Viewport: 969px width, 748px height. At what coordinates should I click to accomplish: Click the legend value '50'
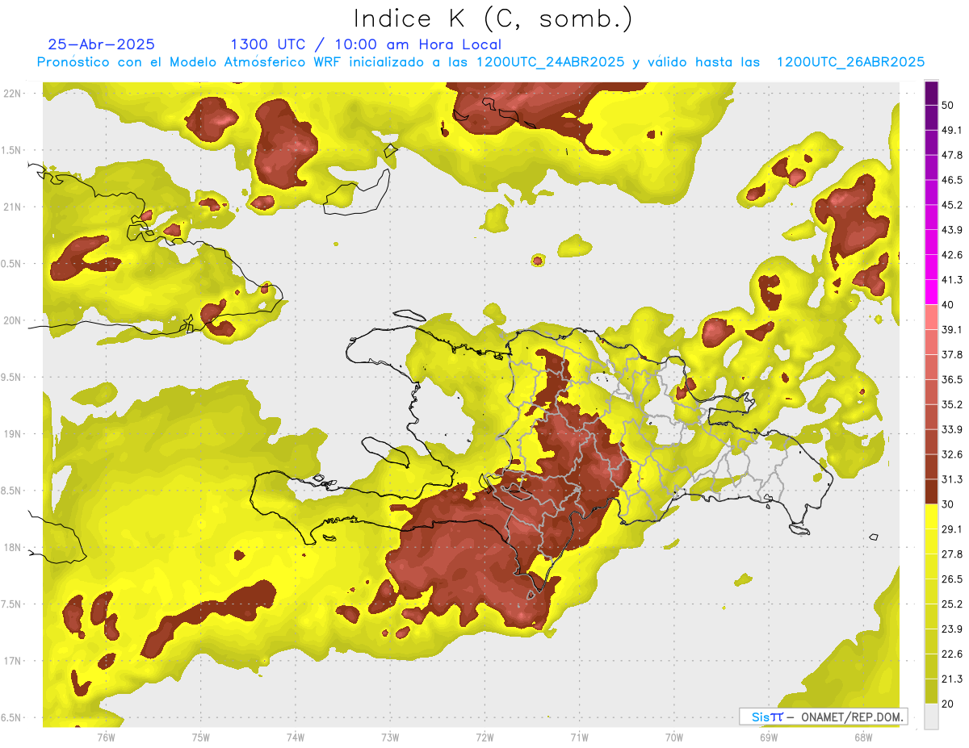[949, 105]
